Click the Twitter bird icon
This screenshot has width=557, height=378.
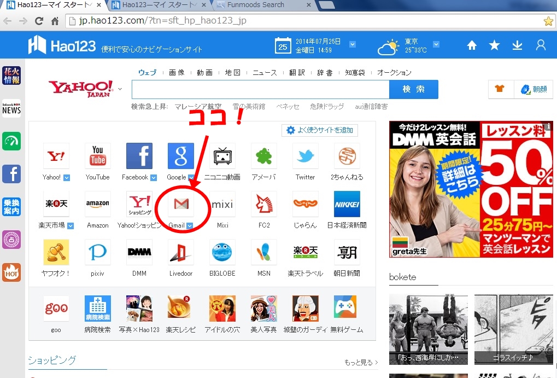coord(305,156)
